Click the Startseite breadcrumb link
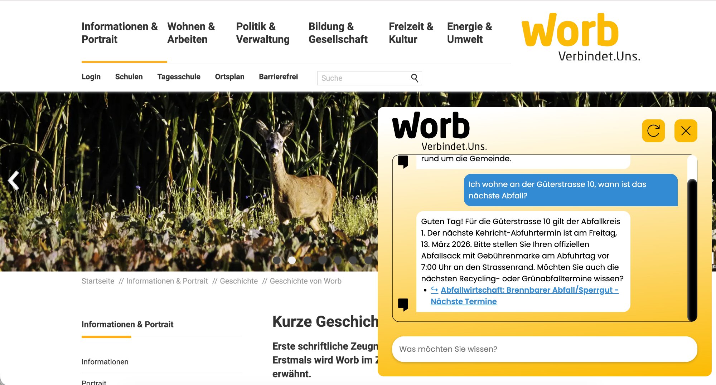716x385 pixels. point(97,281)
